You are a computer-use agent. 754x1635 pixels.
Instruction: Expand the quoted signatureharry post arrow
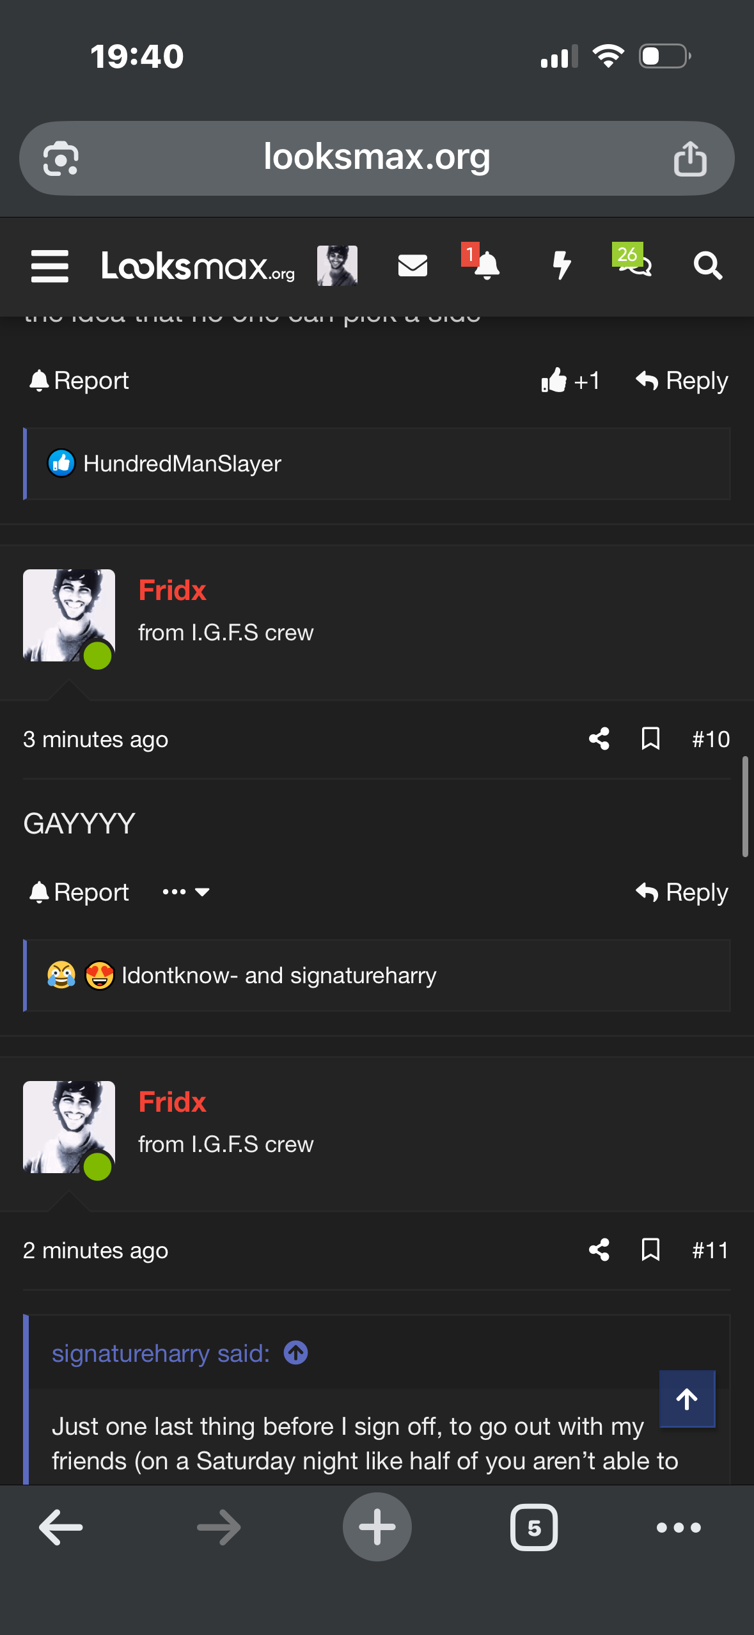tap(296, 1353)
